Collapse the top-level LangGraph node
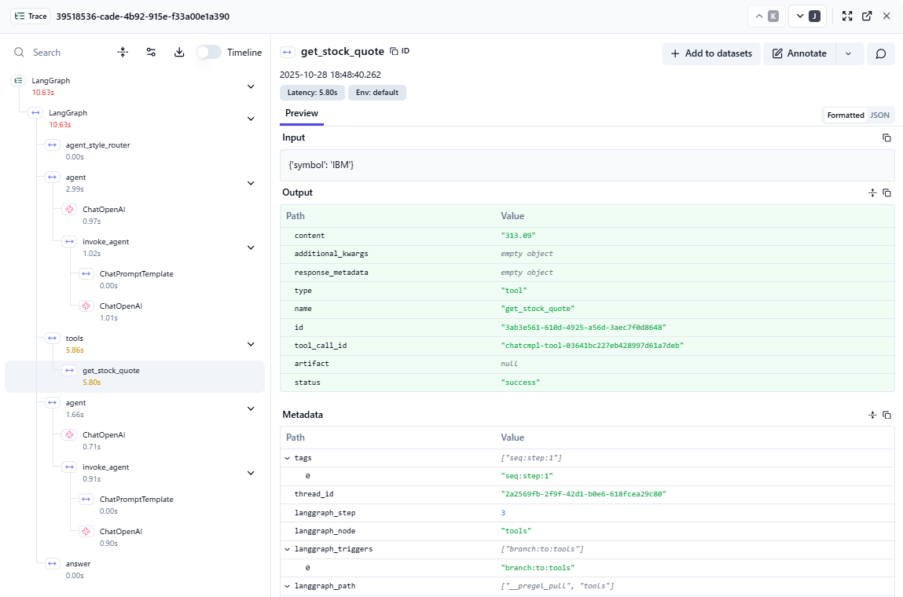Image resolution: width=903 pixels, height=597 pixels. point(251,86)
